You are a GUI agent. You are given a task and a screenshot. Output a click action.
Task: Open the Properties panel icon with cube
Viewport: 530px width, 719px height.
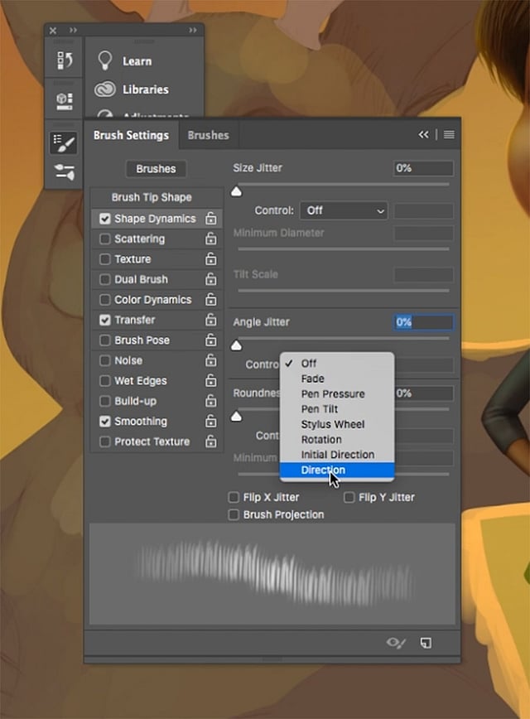[65, 101]
